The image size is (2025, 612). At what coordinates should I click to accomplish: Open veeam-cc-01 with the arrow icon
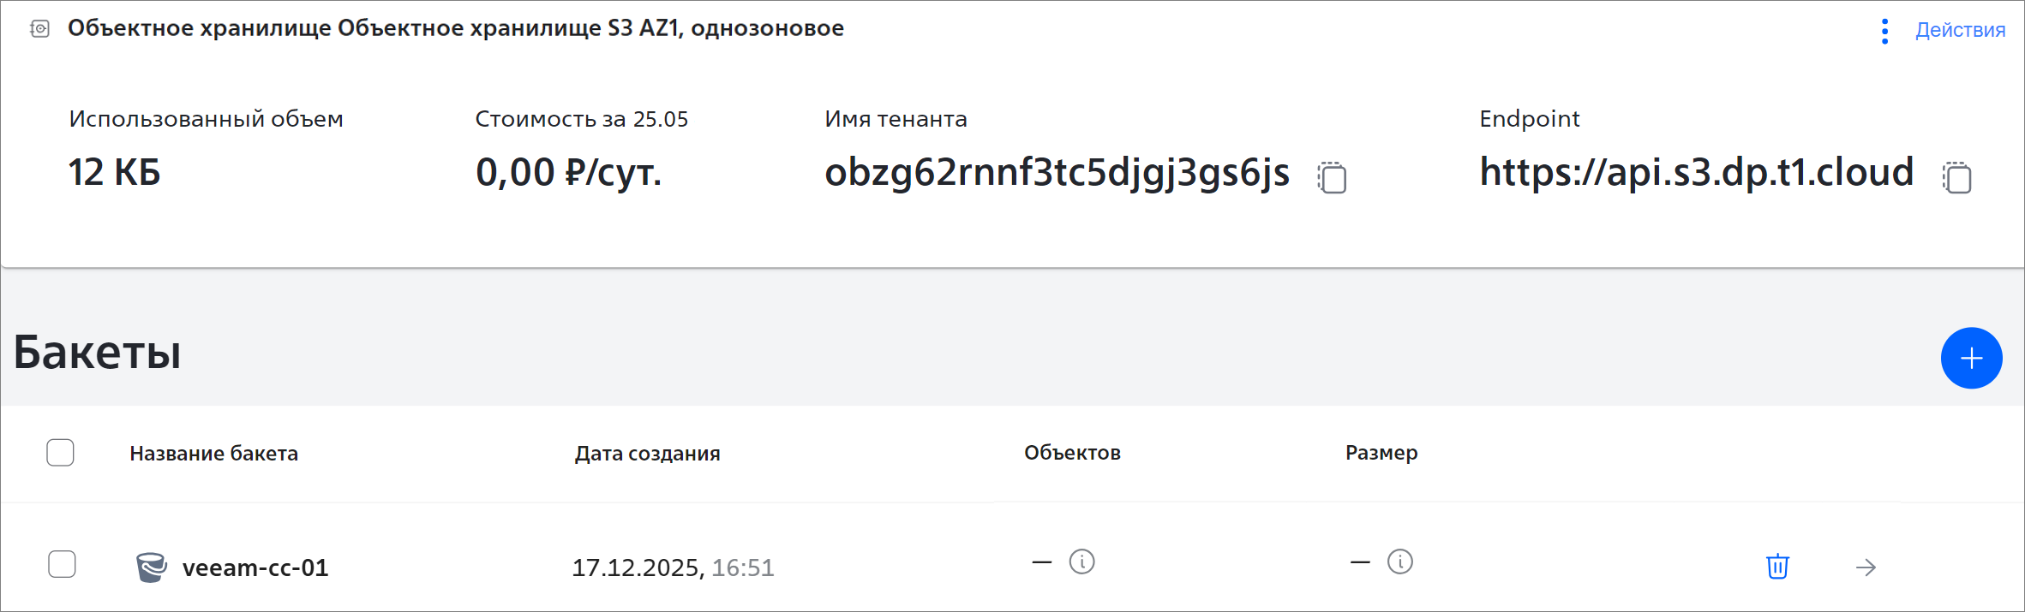point(1866,567)
